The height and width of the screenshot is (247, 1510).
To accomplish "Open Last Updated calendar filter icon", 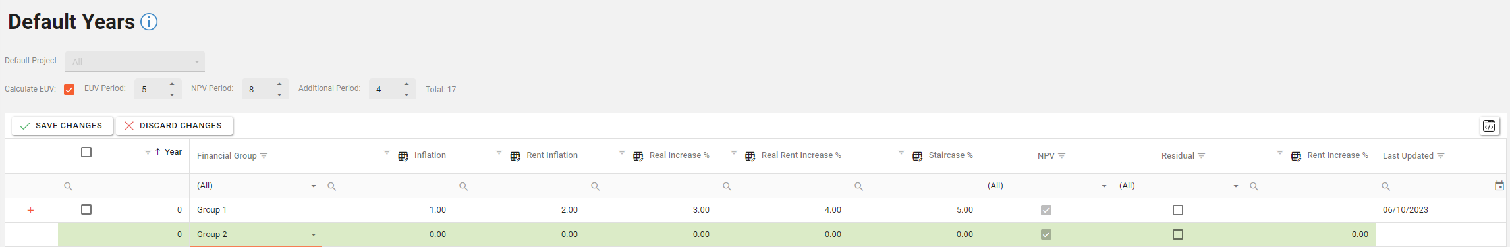I will 1499,186.
